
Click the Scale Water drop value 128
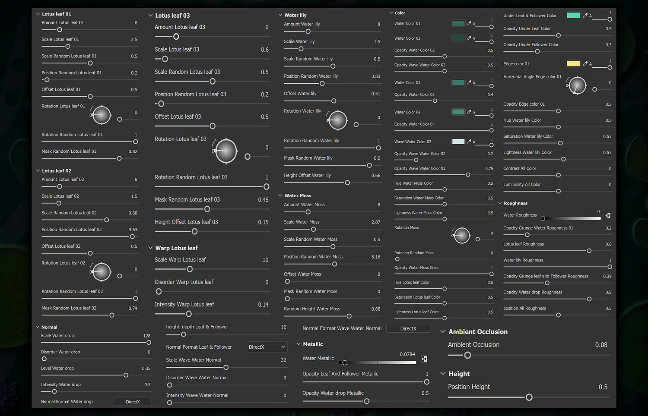[x=147, y=336]
